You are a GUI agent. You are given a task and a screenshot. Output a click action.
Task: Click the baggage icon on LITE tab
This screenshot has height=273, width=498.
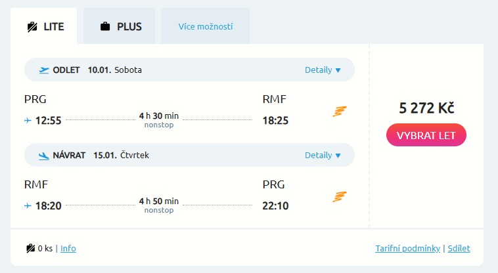(x=32, y=27)
